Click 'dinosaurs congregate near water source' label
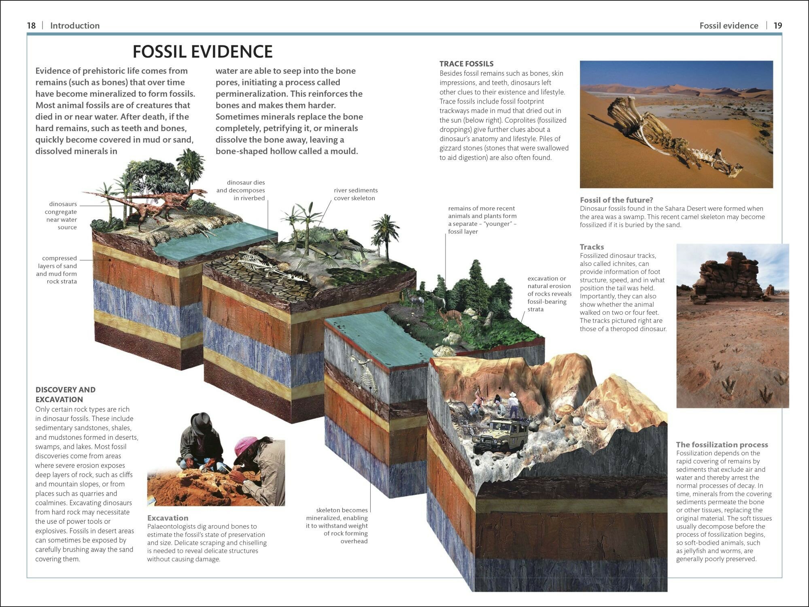The image size is (809, 607). click(61, 216)
